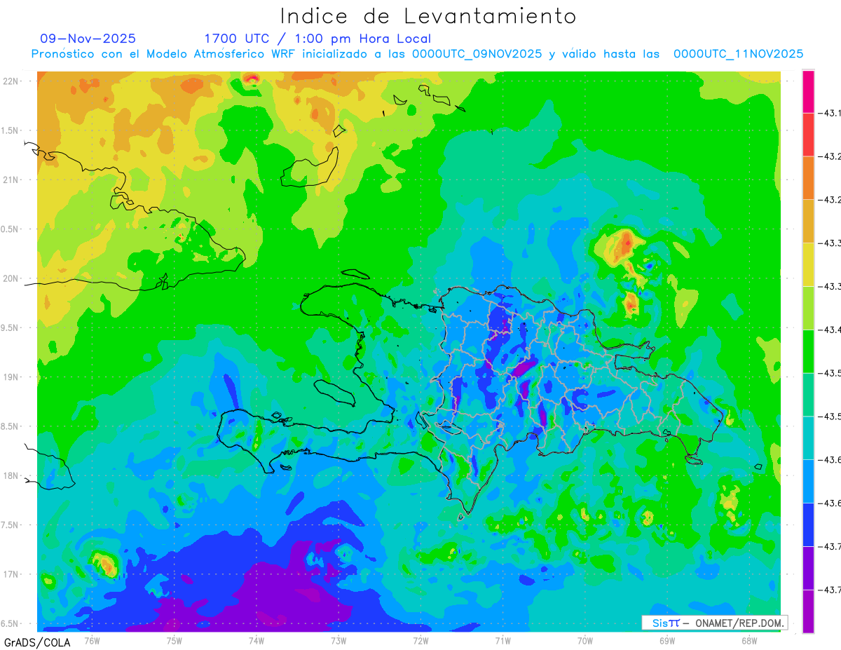Click the '74W' longitude label
841x650 pixels.
257,639
